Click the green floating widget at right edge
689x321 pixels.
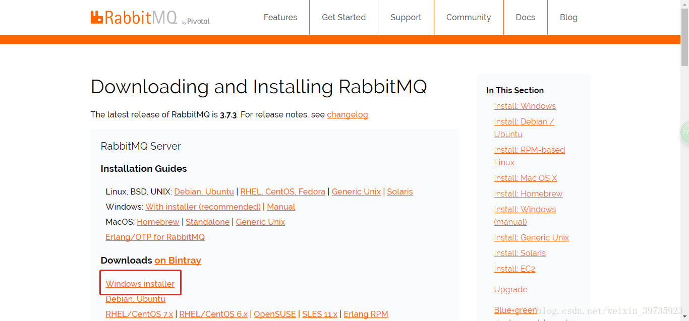click(684, 132)
